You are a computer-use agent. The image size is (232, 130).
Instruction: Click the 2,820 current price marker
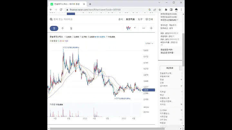[x=149, y=90]
